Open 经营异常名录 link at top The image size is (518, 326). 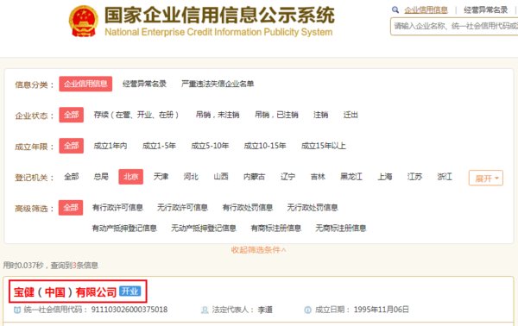(485, 9)
